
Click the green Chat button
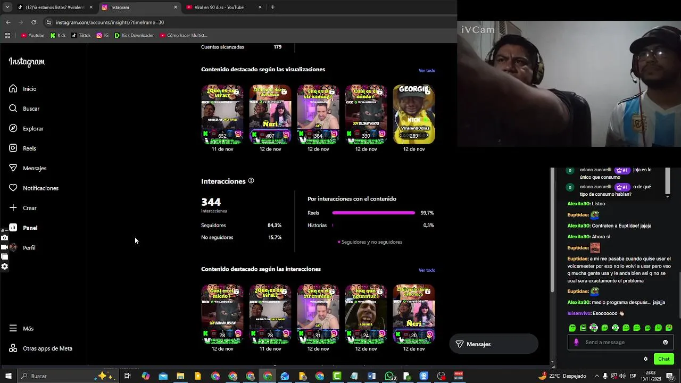[x=663, y=359]
